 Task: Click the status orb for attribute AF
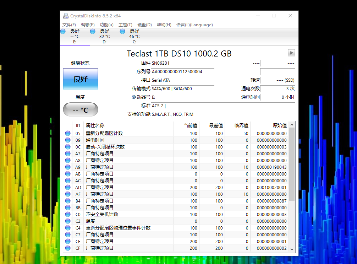click(68, 194)
